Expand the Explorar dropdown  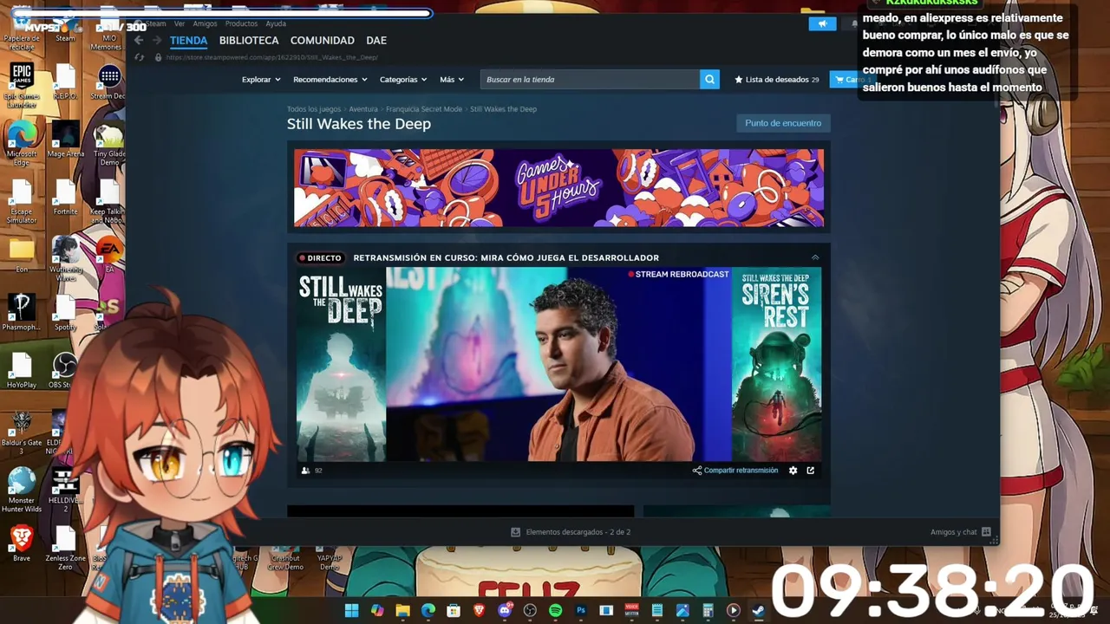click(261, 79)
